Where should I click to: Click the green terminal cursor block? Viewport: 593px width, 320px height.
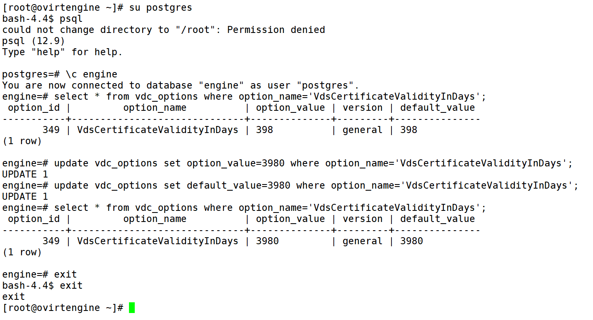[132, 308]
